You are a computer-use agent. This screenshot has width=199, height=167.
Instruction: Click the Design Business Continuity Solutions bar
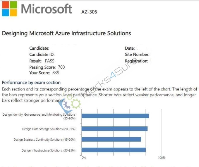pos(111,139)
